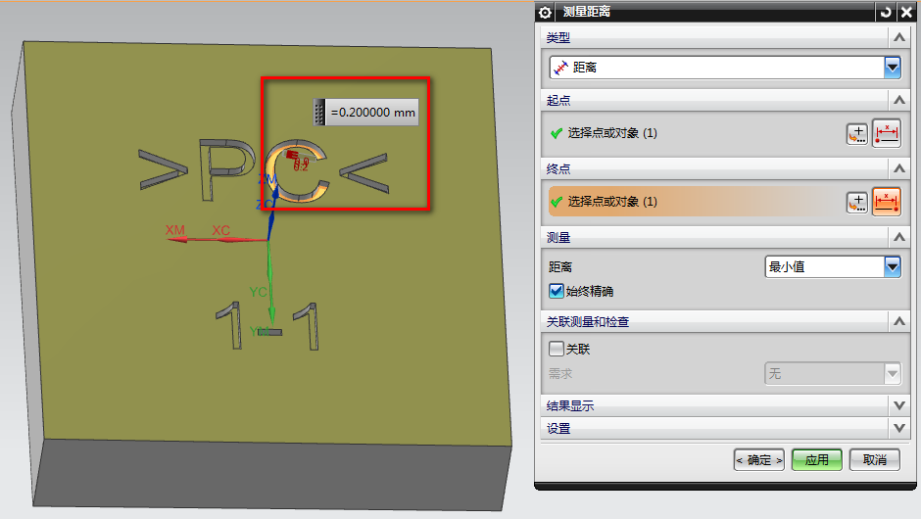Image resolution: width=921 pixels, height=519 pixels.
Task: Toggle the 始终精确 checkbox
Action: coord(557,291)
